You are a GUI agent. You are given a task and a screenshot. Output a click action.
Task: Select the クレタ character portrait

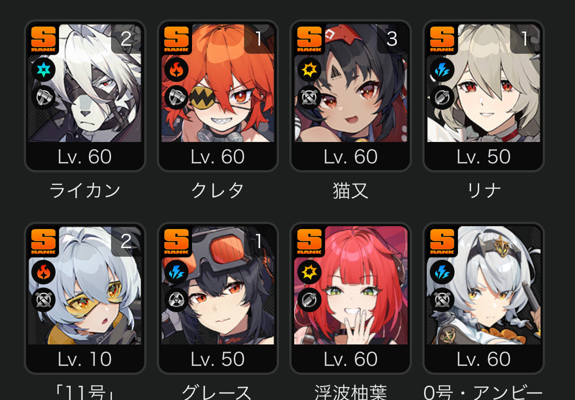click(x=218, y=83)
